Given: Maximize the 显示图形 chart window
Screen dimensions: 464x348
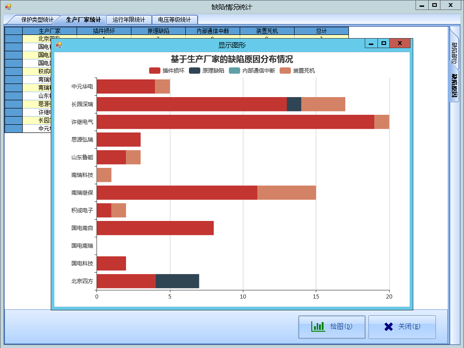Looking at the screenshot, I should 383,43.
